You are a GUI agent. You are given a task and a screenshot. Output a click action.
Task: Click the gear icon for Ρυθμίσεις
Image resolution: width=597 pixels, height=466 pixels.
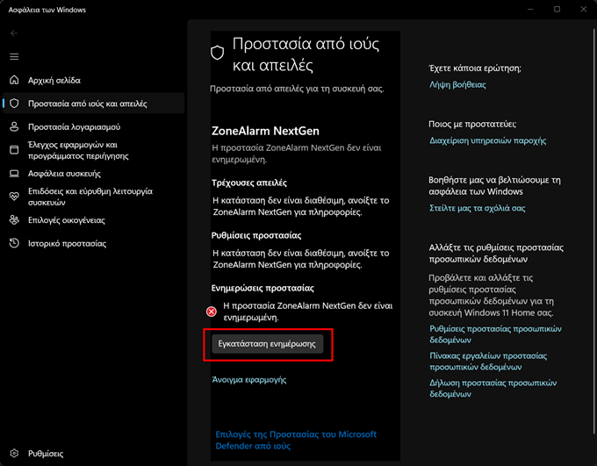[x=14, y=454]
